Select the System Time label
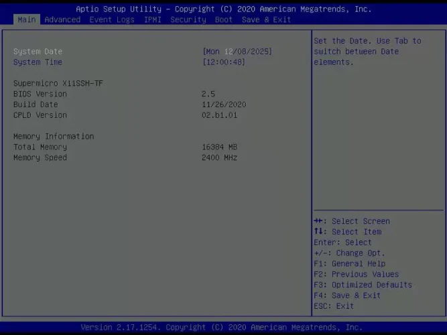 pyautogui.click(x=38, y=62)
